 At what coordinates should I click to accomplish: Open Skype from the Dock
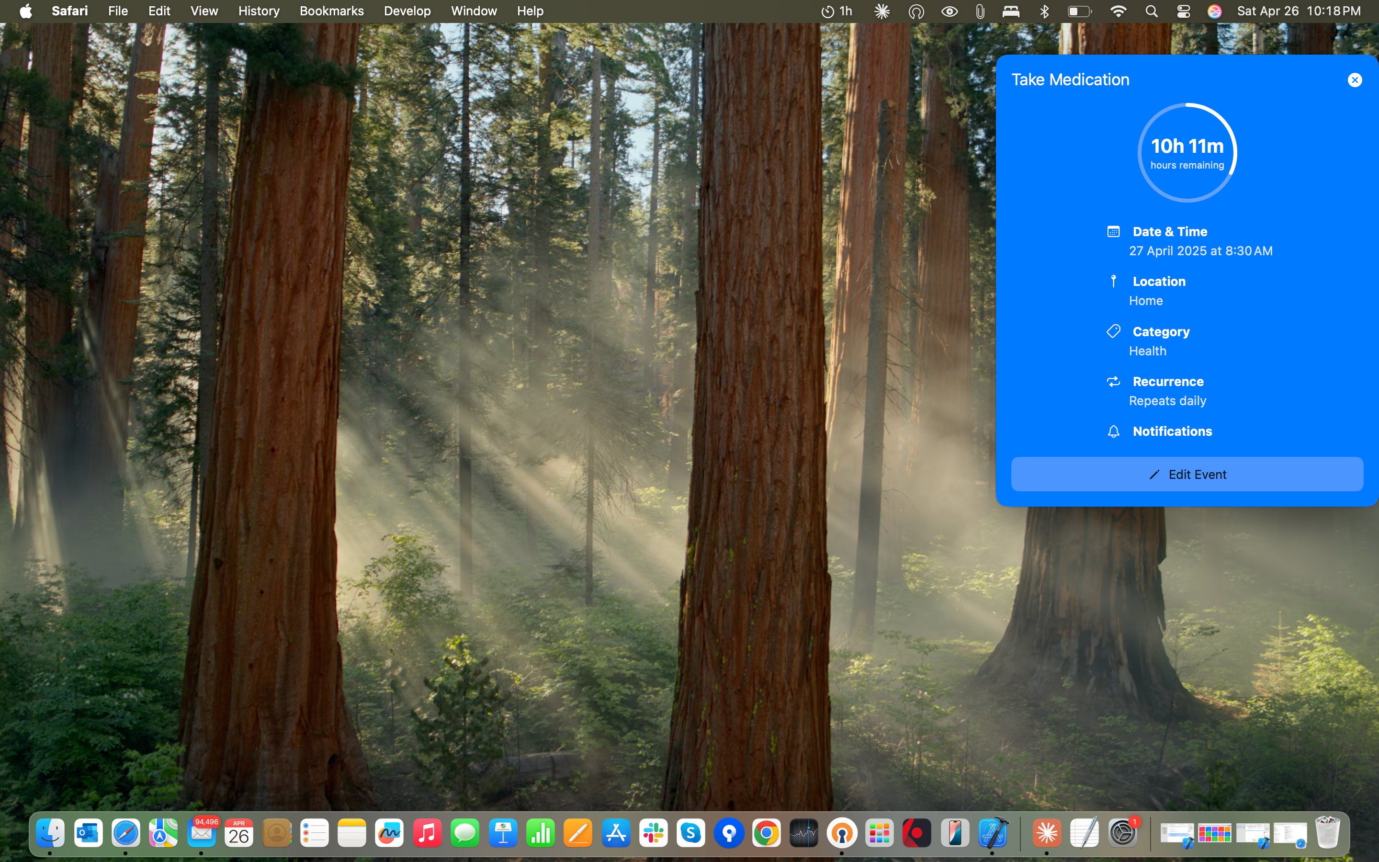click(x=691, y=833)
